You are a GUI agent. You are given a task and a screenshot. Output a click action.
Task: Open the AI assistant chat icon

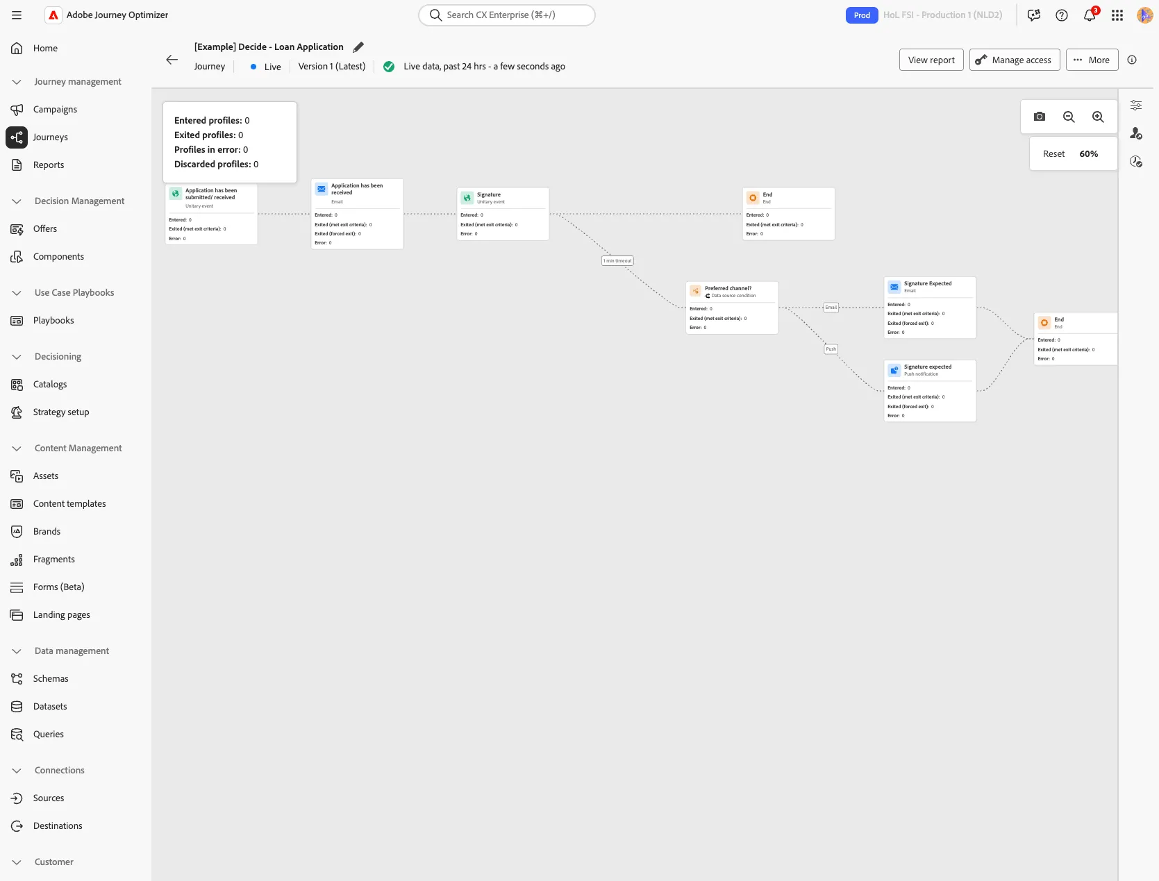pyautogui.click(x=1034, y=15)
